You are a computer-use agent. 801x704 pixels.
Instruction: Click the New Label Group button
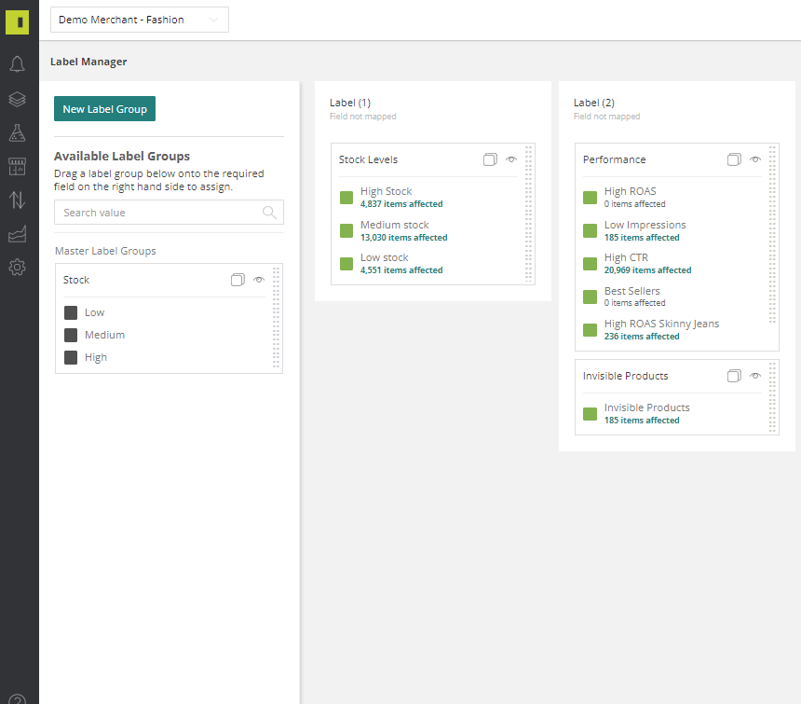pyautogui.click(x=104, y=109)
